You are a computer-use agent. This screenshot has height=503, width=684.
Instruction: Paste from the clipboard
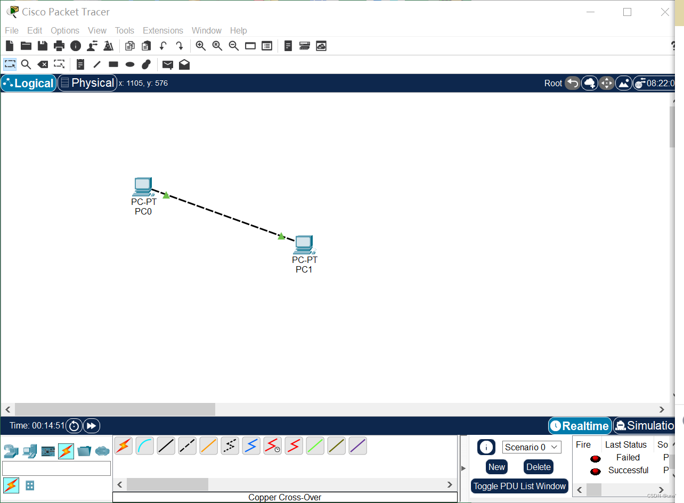pyautogui.click(x=146, y=46)
